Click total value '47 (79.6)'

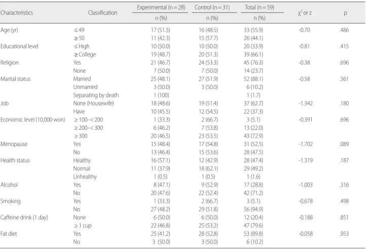click(x=253, y=225)
